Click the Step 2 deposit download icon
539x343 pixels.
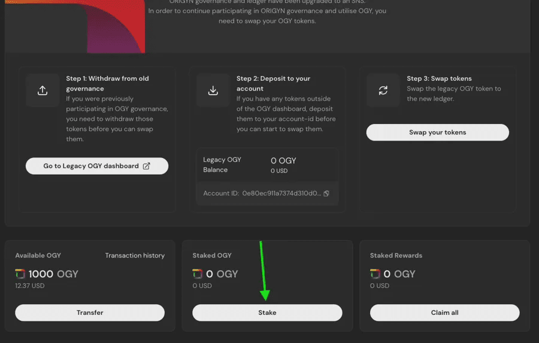coord(213,90)
